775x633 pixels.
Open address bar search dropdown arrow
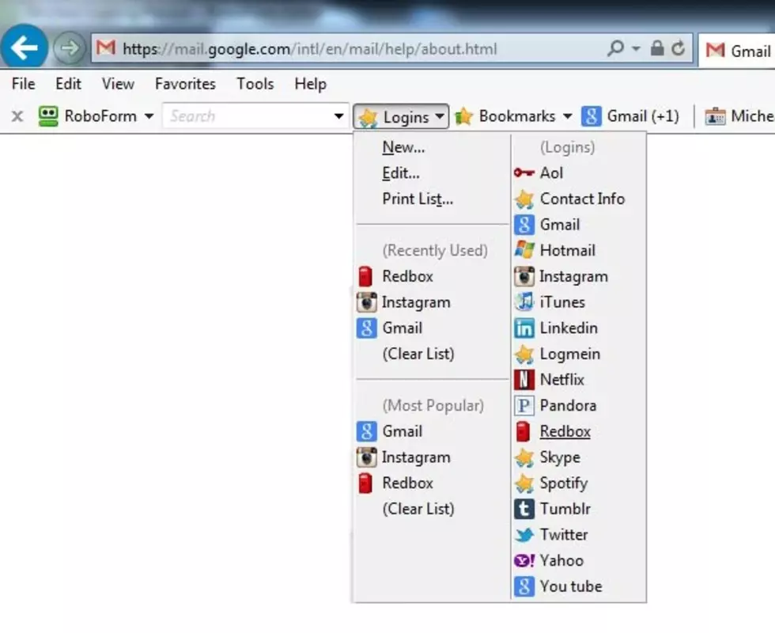tap(636, 48)
